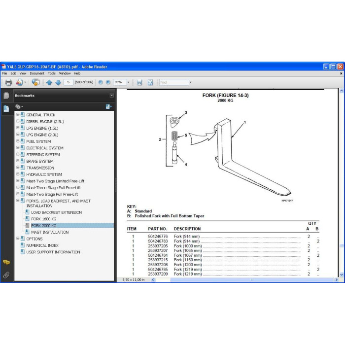Screen dimensions: 345x345
Task: Expand the OPTIONS bookmark
Action: pos(18,238)
